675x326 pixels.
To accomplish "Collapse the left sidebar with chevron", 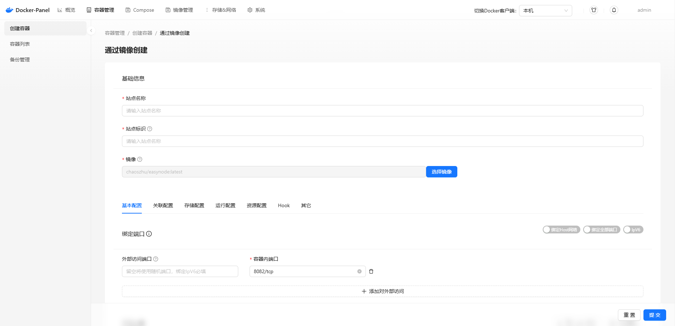I will (91, 31).
